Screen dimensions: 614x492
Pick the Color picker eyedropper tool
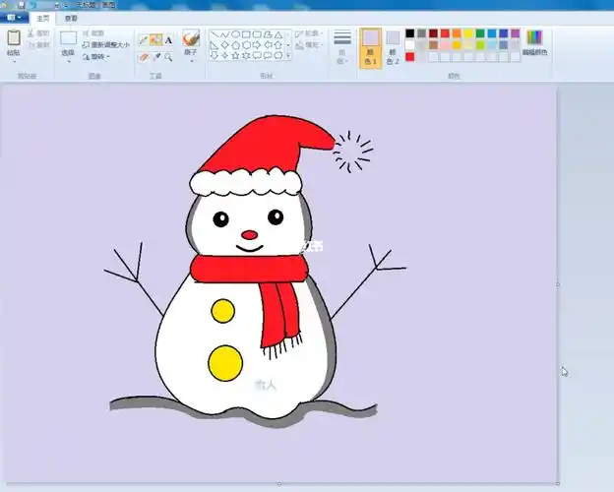pos(155,56)
